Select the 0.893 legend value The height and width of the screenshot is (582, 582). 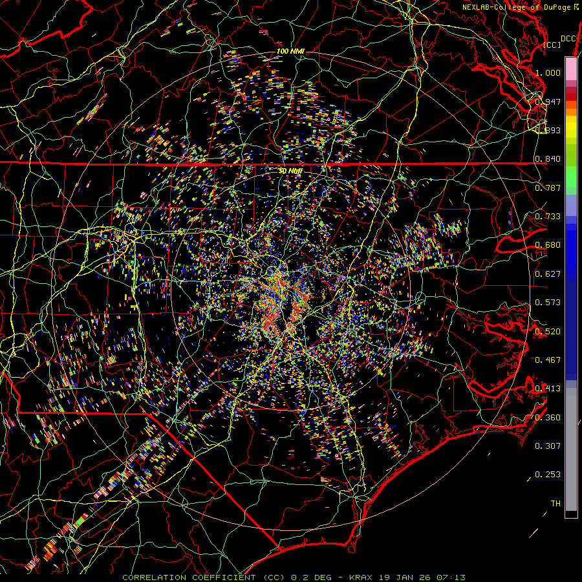pos(548,130)
